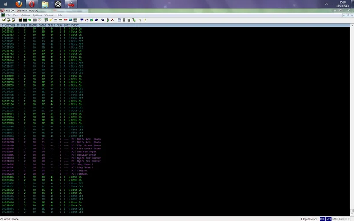The width and height of the screenshot is (354, 221).
Task: Click the TIMESTAMP column header
Action: pos(8,25)
